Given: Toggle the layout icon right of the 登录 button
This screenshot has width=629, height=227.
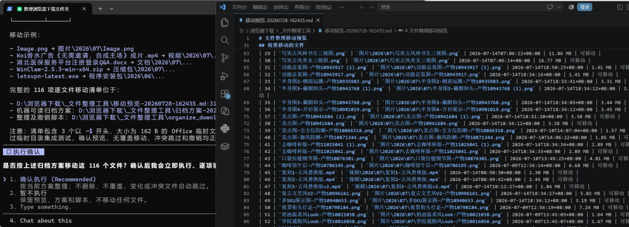Looking at the screenshot, I should pos(619,7).
